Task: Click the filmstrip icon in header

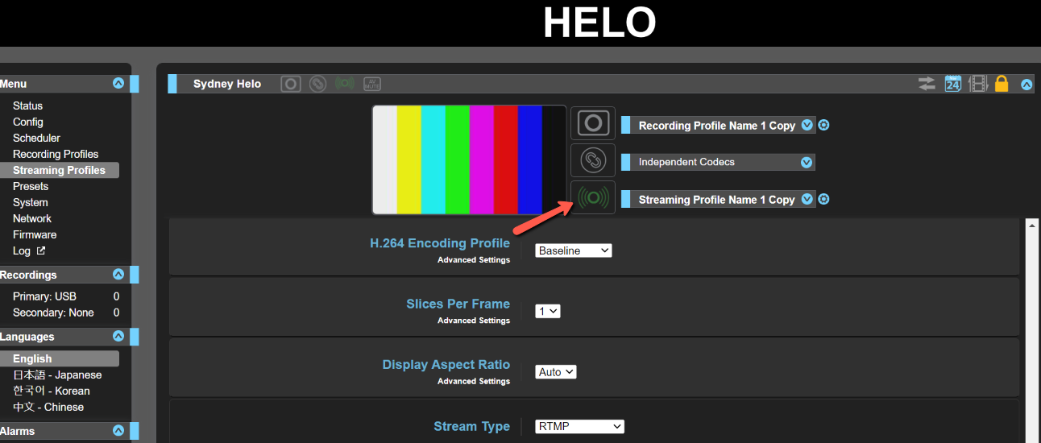Action: click(x=978, y=84)
